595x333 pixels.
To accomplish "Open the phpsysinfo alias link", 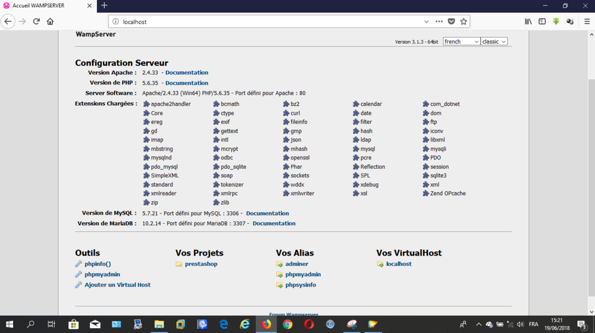I will point(300,285).
